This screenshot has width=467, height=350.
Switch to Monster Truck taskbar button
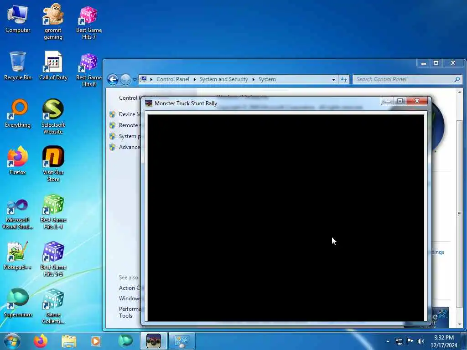[154, 341]
